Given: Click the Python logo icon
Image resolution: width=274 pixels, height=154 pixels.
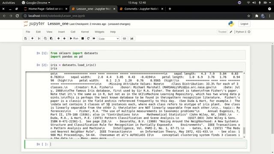Looking at the screenshot, I should [231, 24].
